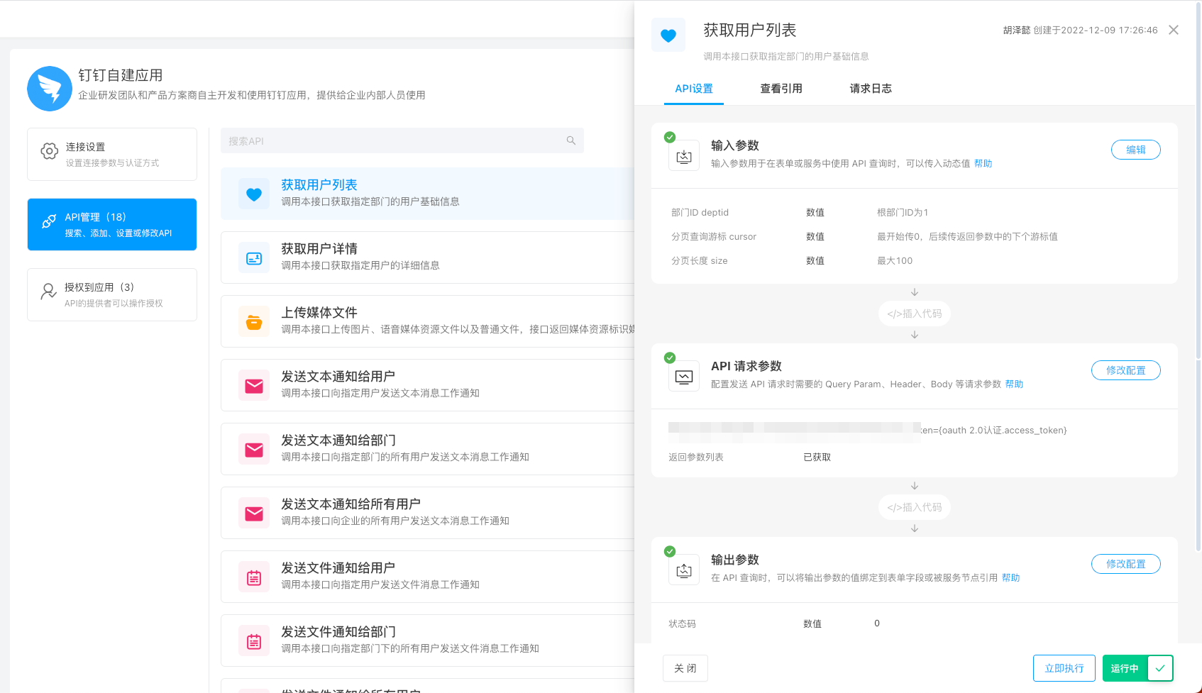Click the gear icon in 连接设置 sidebar entry

49,151
